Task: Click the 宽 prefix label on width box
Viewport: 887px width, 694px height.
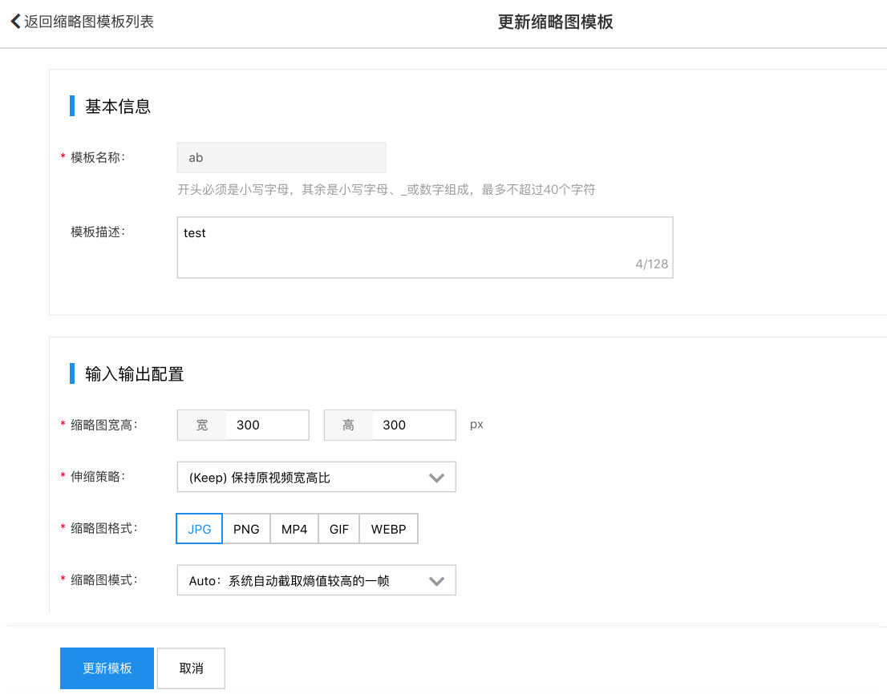Action: [x=202, y=426]
